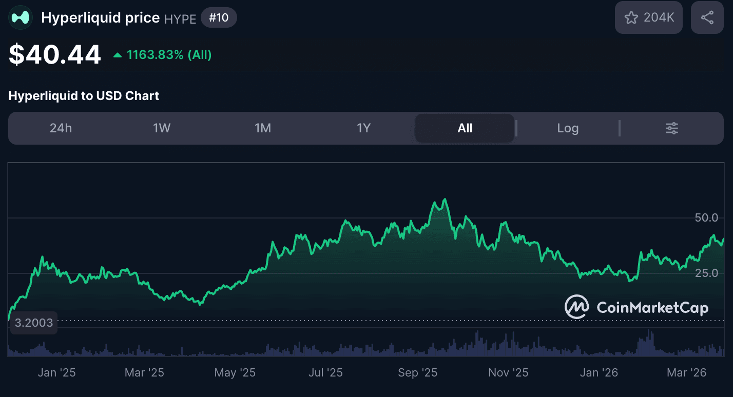
Task: Select the All time range tab
Action: pyautogui.click(x=465, y=128)
